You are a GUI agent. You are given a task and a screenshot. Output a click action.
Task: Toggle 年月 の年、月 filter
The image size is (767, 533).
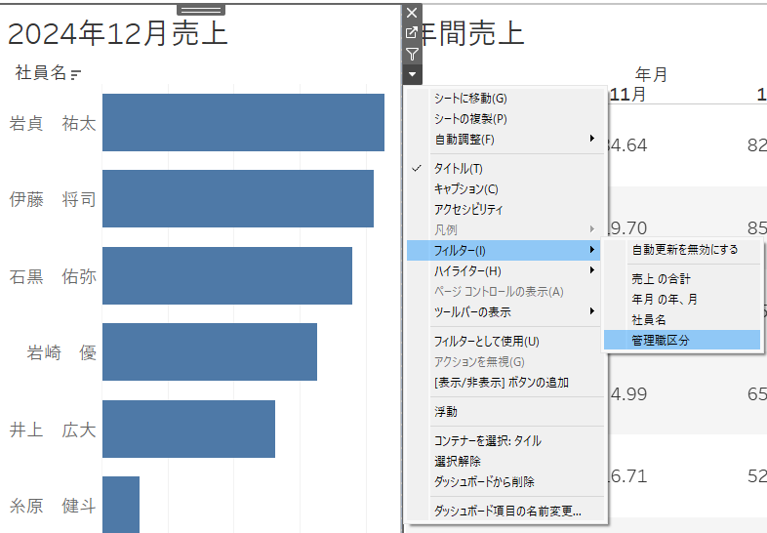(x=682, y=300)
